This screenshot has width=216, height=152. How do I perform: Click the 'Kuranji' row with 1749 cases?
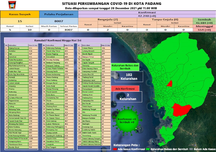pyautogui.click(x=21, y=77)
